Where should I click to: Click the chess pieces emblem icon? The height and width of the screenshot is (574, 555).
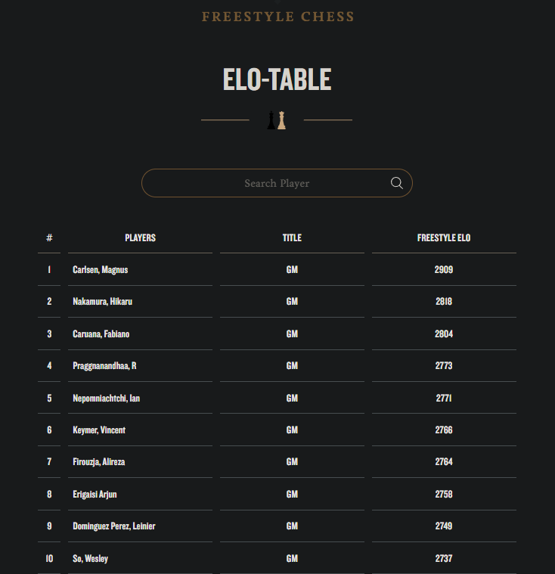click(x=277, y=120)
